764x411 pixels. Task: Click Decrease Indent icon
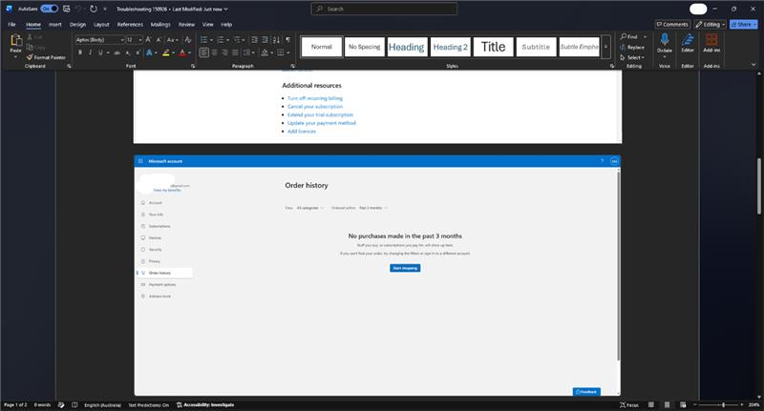tap(254, 40)
